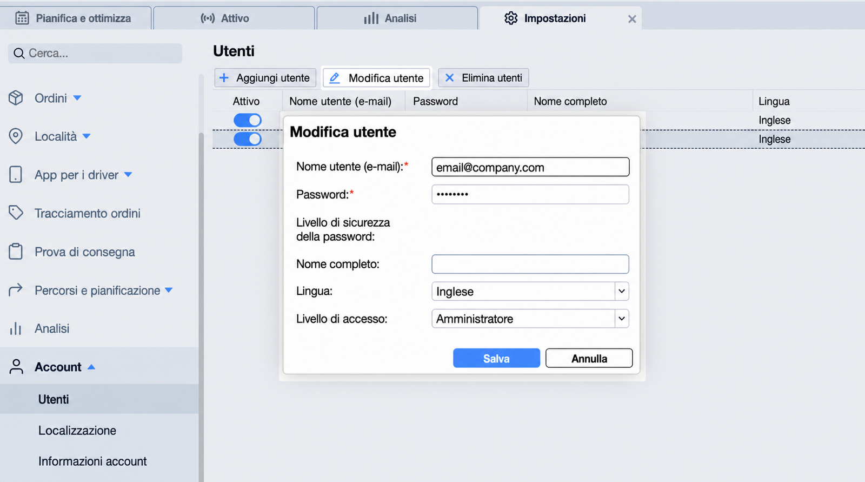The width and height of the screenshot is (865, 482).
Task: Click the Cerca search field
Action: [x=95, y=53]
